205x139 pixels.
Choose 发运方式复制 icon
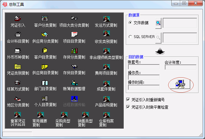(106, 19)
